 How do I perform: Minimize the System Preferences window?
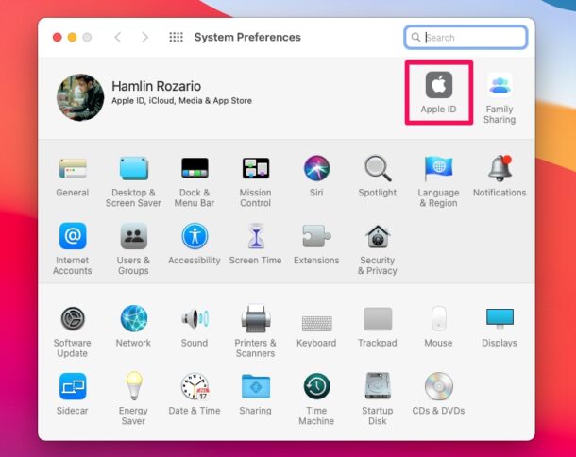tap(73, 37)
